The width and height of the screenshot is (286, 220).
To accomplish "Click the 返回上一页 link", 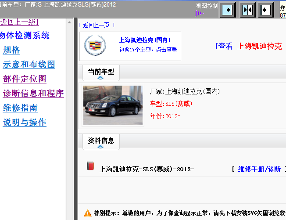I will 97,25.
